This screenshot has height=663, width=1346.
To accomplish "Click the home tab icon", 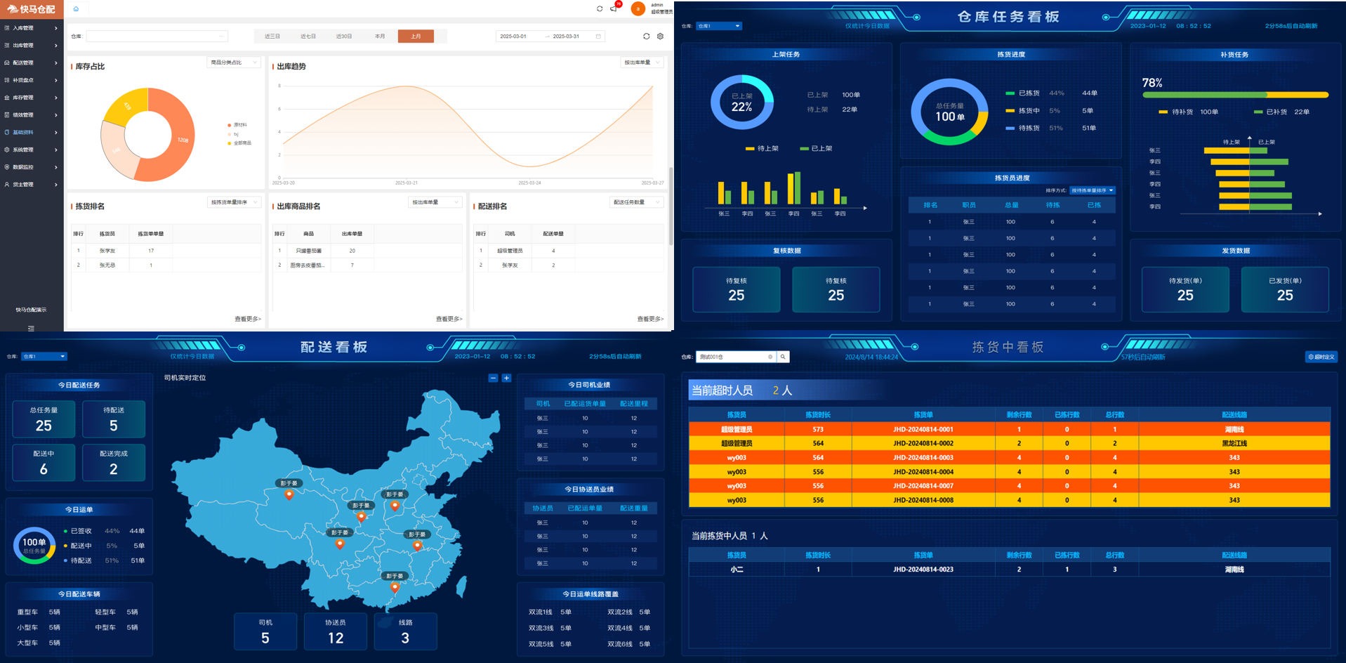I will point(76,9).
